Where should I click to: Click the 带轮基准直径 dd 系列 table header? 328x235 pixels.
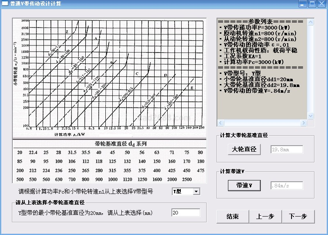coord(109,144)
